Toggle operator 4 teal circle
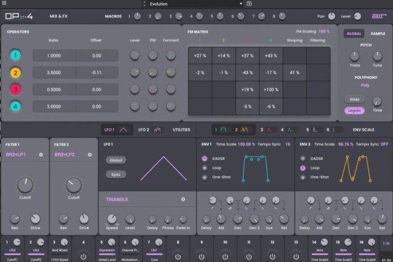 point(15,106)
